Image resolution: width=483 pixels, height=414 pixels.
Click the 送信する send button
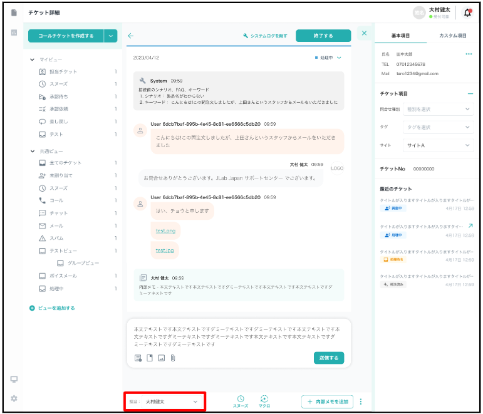[328, 358]
